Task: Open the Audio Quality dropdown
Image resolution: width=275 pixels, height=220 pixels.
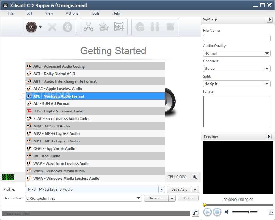Action: (267, 53)
